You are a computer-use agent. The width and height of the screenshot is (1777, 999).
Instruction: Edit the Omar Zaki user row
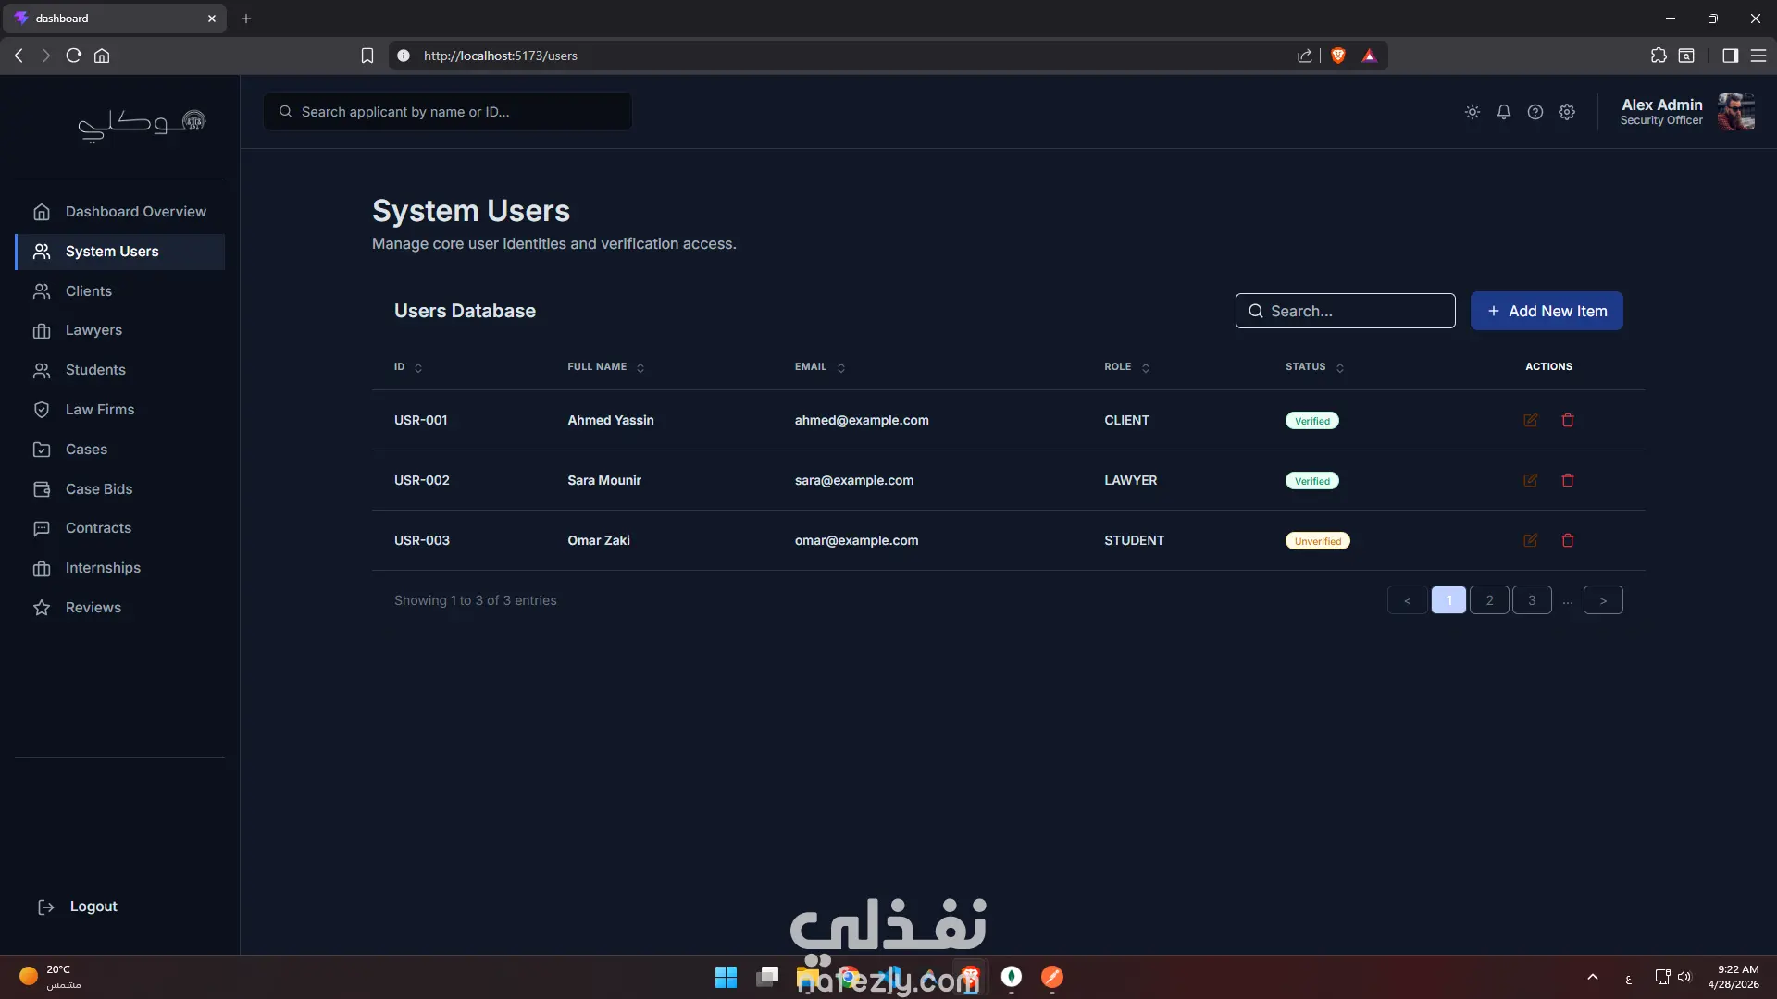[x=1531, y=540]
